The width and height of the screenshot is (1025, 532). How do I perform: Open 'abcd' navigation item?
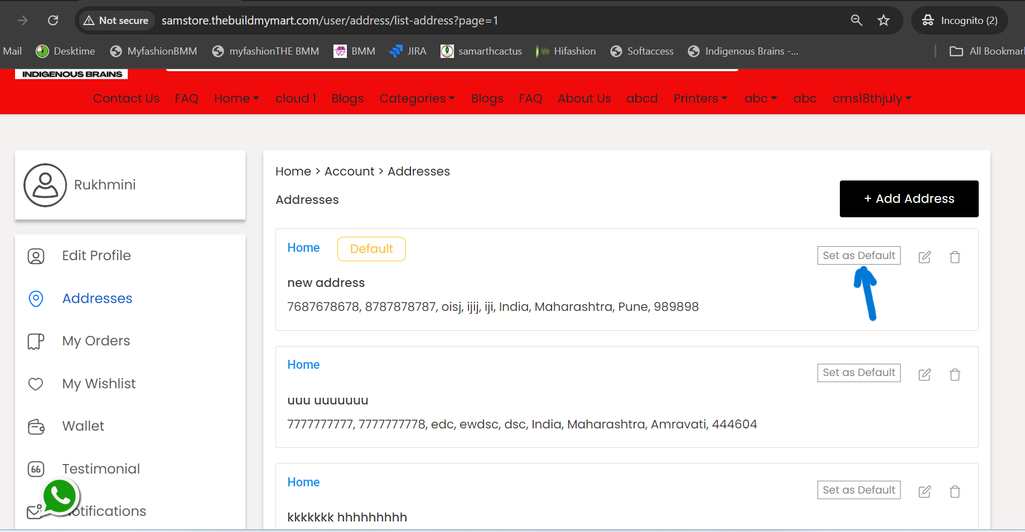point(642,99)
